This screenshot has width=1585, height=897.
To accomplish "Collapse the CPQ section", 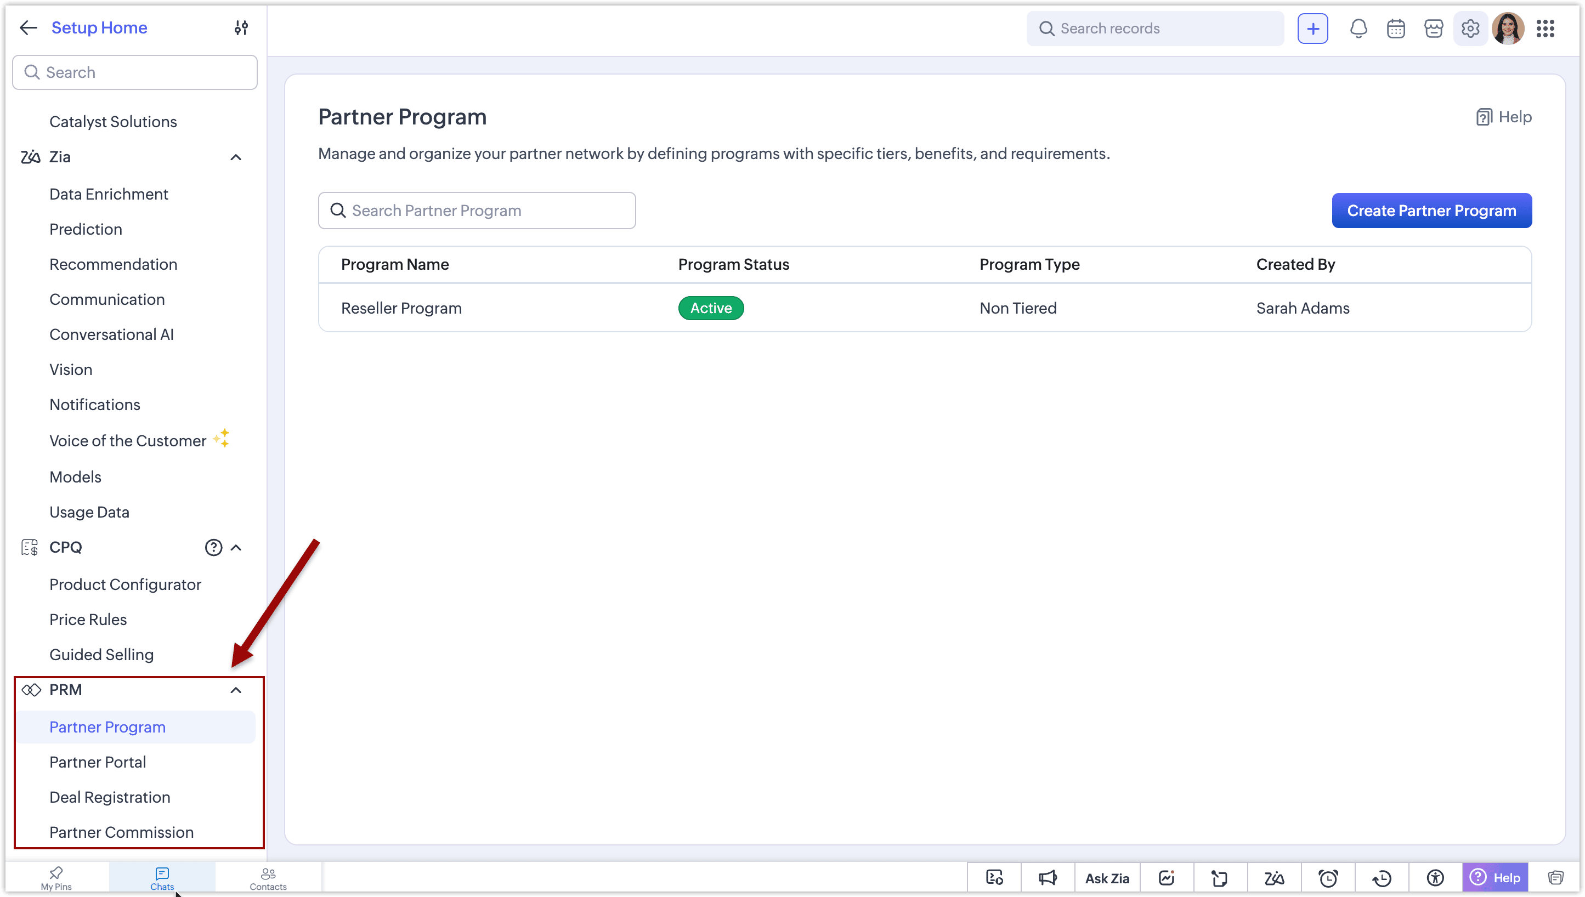I will (x=235, y=547).
